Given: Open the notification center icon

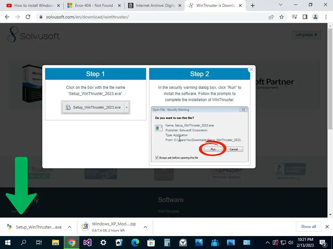Looking at the screenshot, I should pos(323,243).
